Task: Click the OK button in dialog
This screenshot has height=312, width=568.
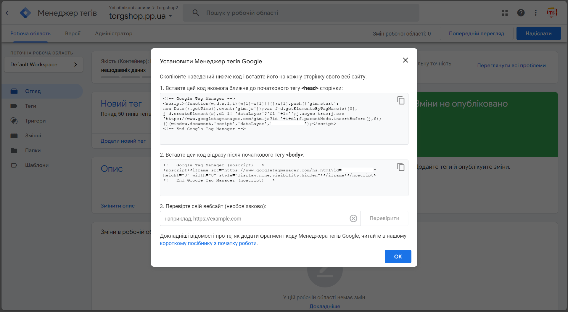Action: [398, 256]
